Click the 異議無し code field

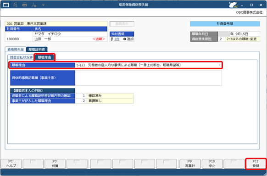[x=81, y=101]
